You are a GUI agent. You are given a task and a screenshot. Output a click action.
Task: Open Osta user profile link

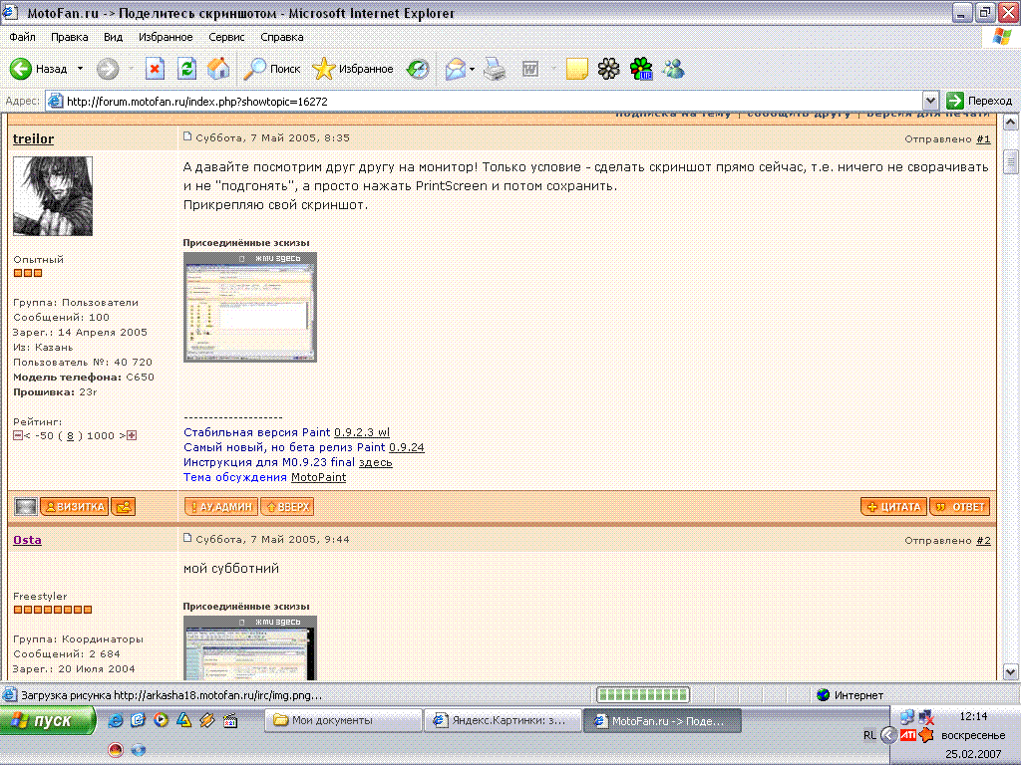coord(27,540)
